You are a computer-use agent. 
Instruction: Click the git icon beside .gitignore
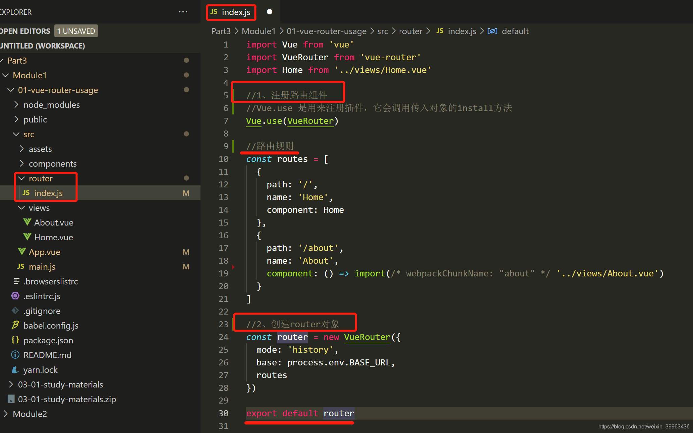(15, 311)
